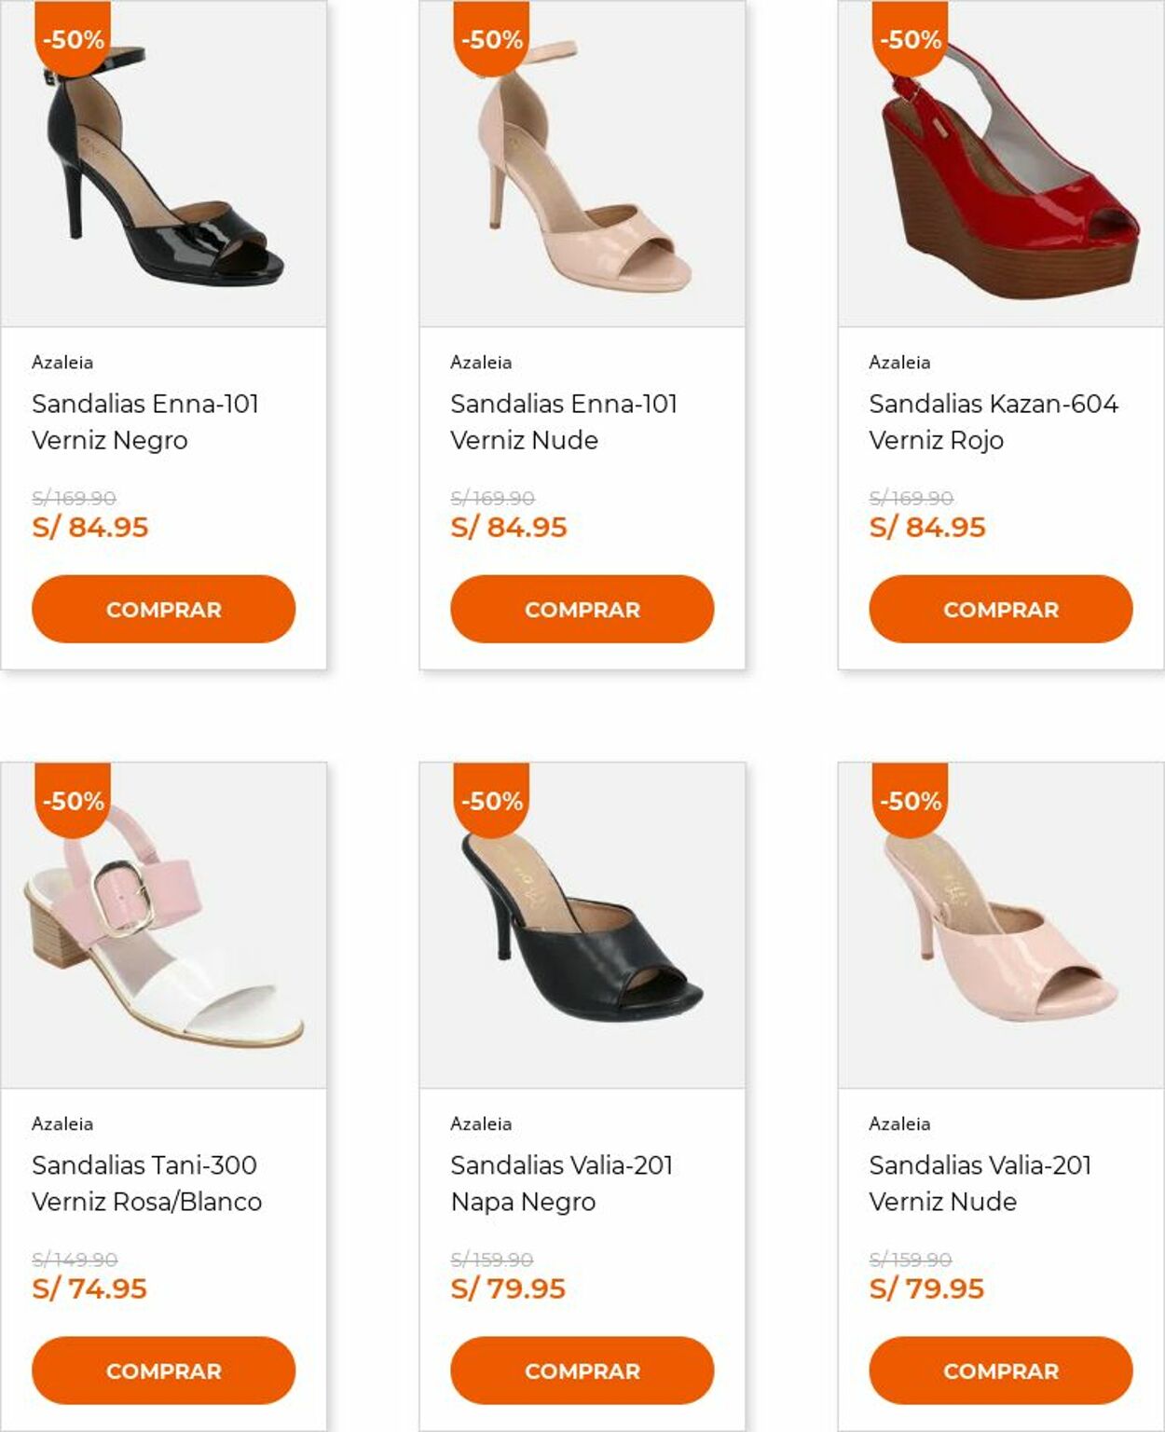The height and width of the screenshot is (1432, 1165).
Task: Click the -50% badge on Tani-300 sandal
Action: click(74, 800)
